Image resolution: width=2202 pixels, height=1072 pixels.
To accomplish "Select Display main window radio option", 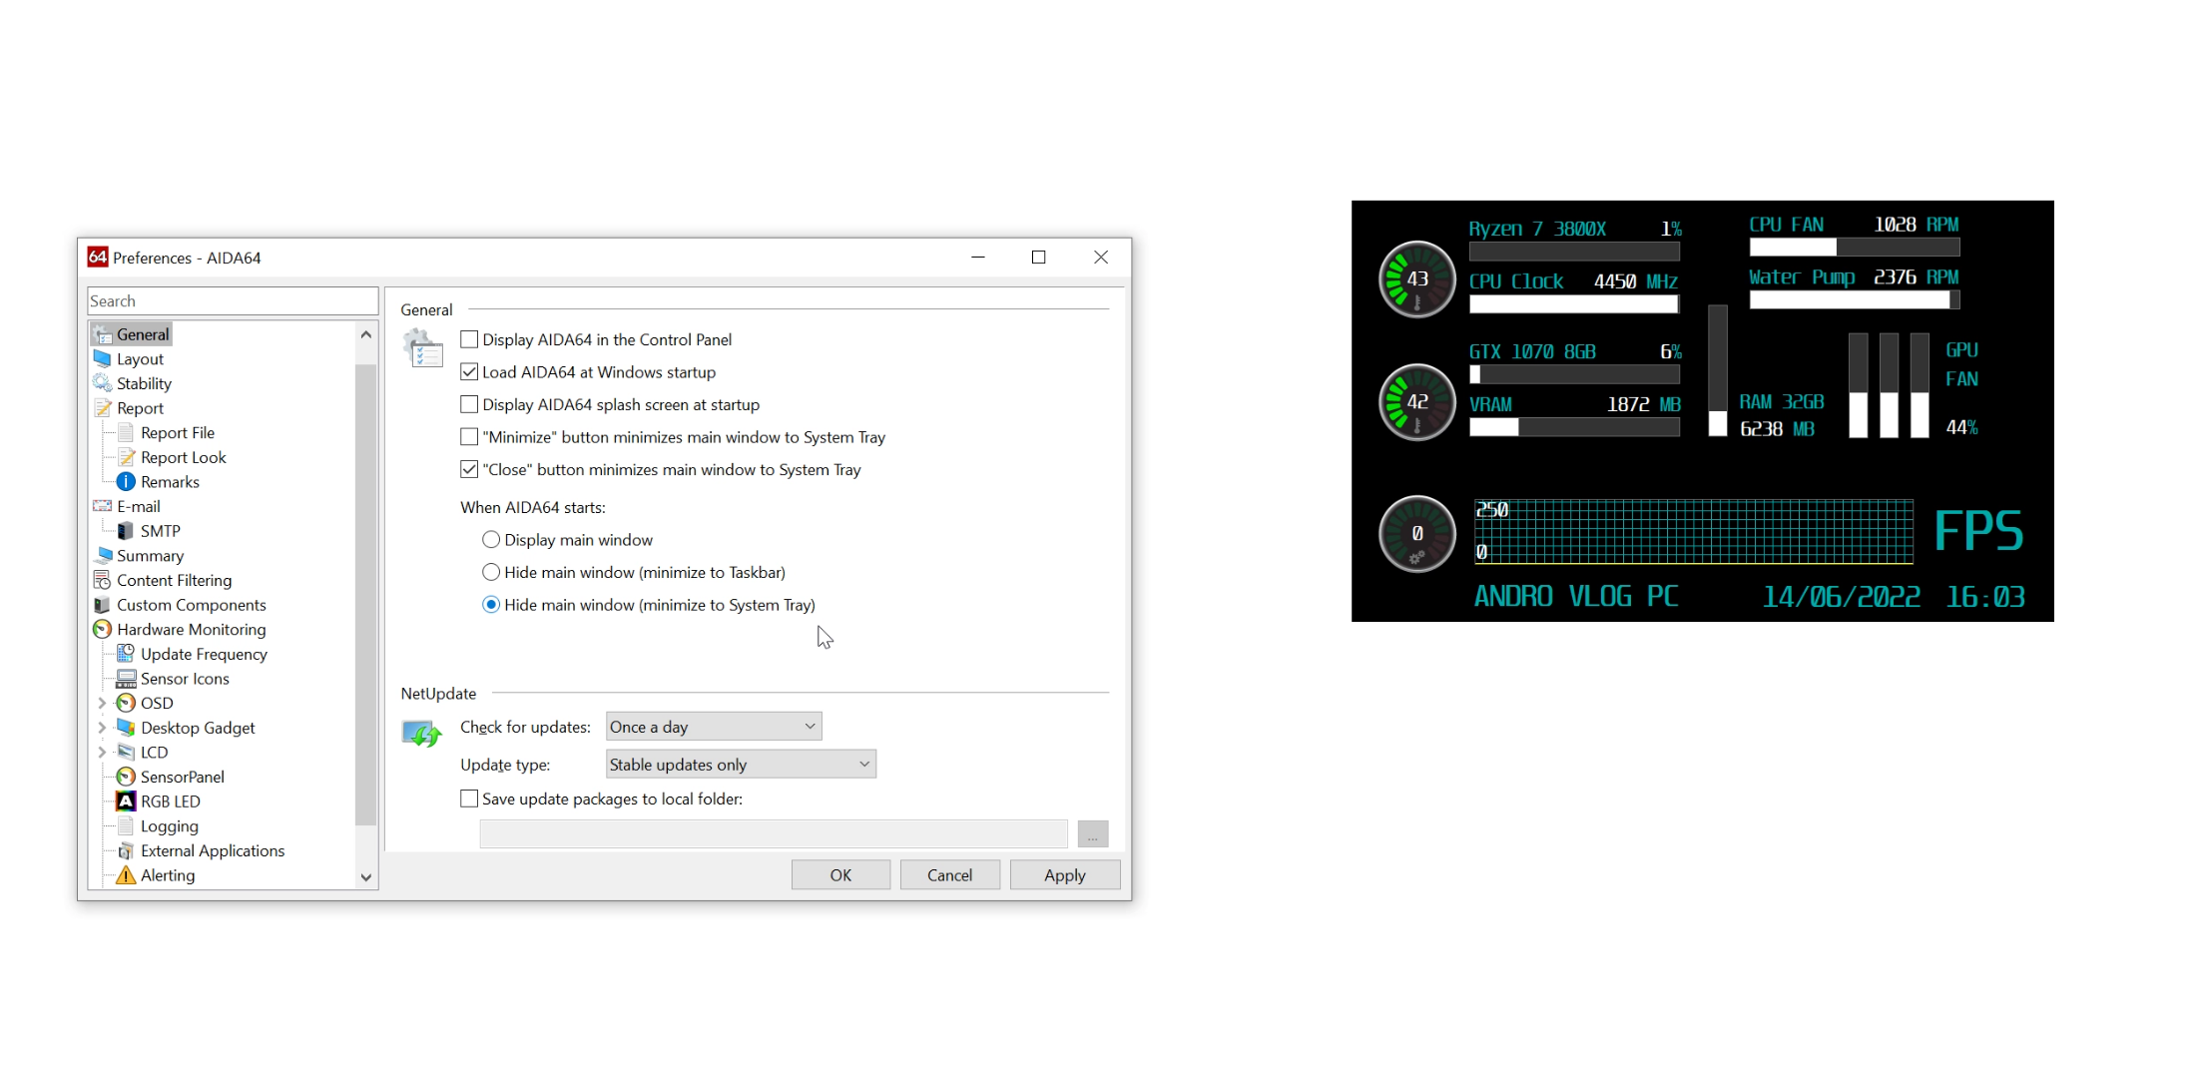I will point(491,540).
